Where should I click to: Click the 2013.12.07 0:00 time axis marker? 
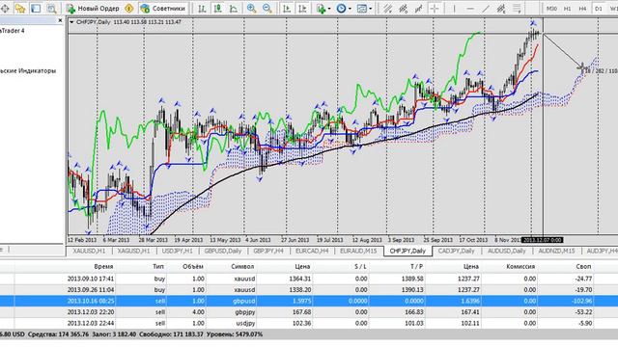tap(543, 240)
